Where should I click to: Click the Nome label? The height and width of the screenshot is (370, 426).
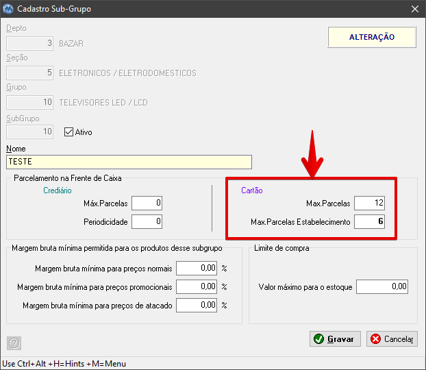point(16,149)
